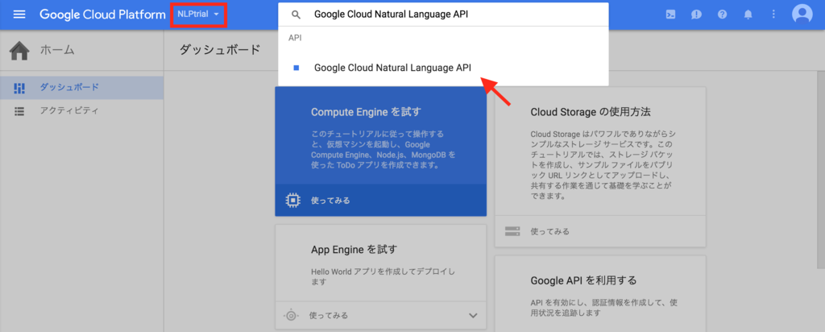Open the hamburger navigation menu

coord(19,15)
